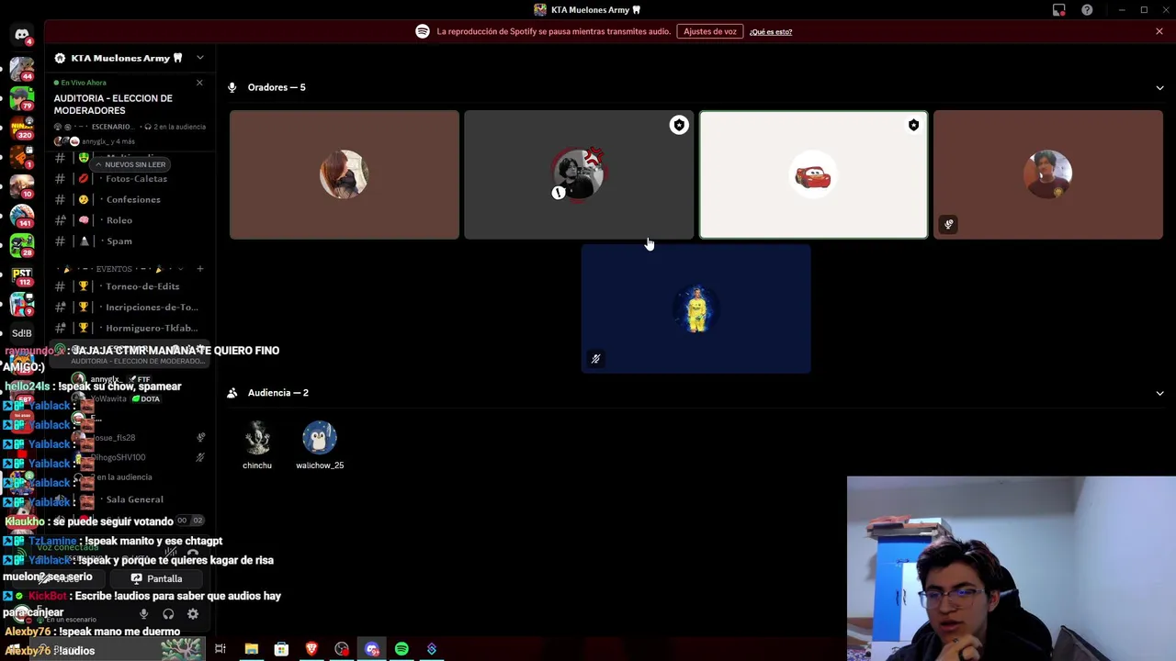1176x661 pixels.
Task: Dismiss the Spotify notification banner
Action: point(1159,31)
